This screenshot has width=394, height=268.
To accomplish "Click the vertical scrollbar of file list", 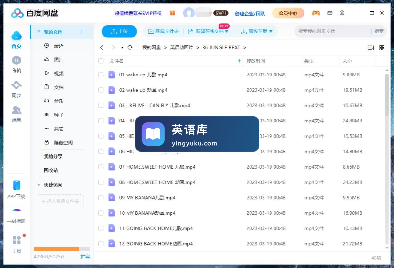I will coord(387,95).
